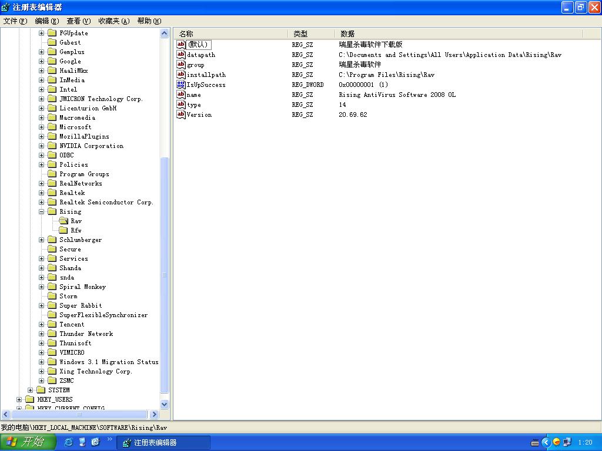Click the SuperFlexibleSynchronizer folder icon
The image size is (602, 451).
pyautogui.click(x=52, y=315)
